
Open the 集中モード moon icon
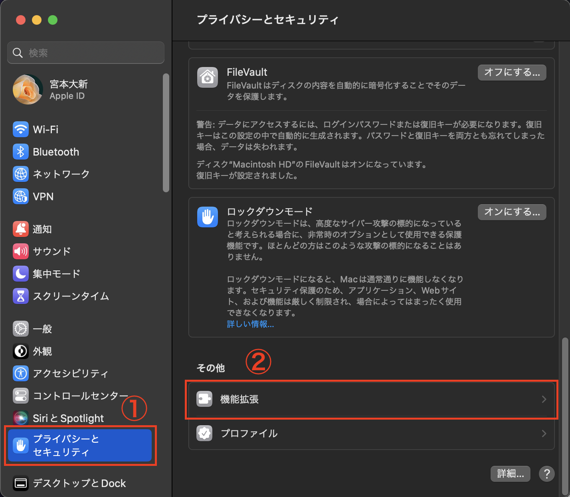tap(20, 274)
